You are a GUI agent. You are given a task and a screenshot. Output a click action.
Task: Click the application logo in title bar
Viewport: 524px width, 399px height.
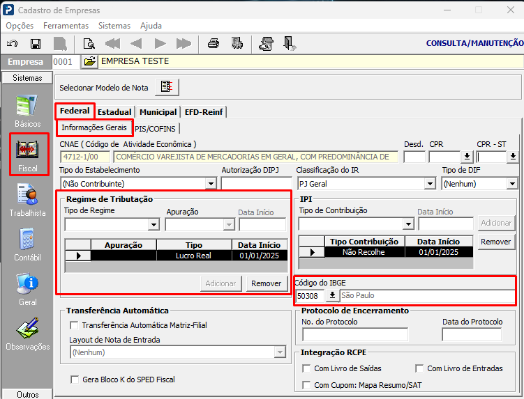coord(8,10)
